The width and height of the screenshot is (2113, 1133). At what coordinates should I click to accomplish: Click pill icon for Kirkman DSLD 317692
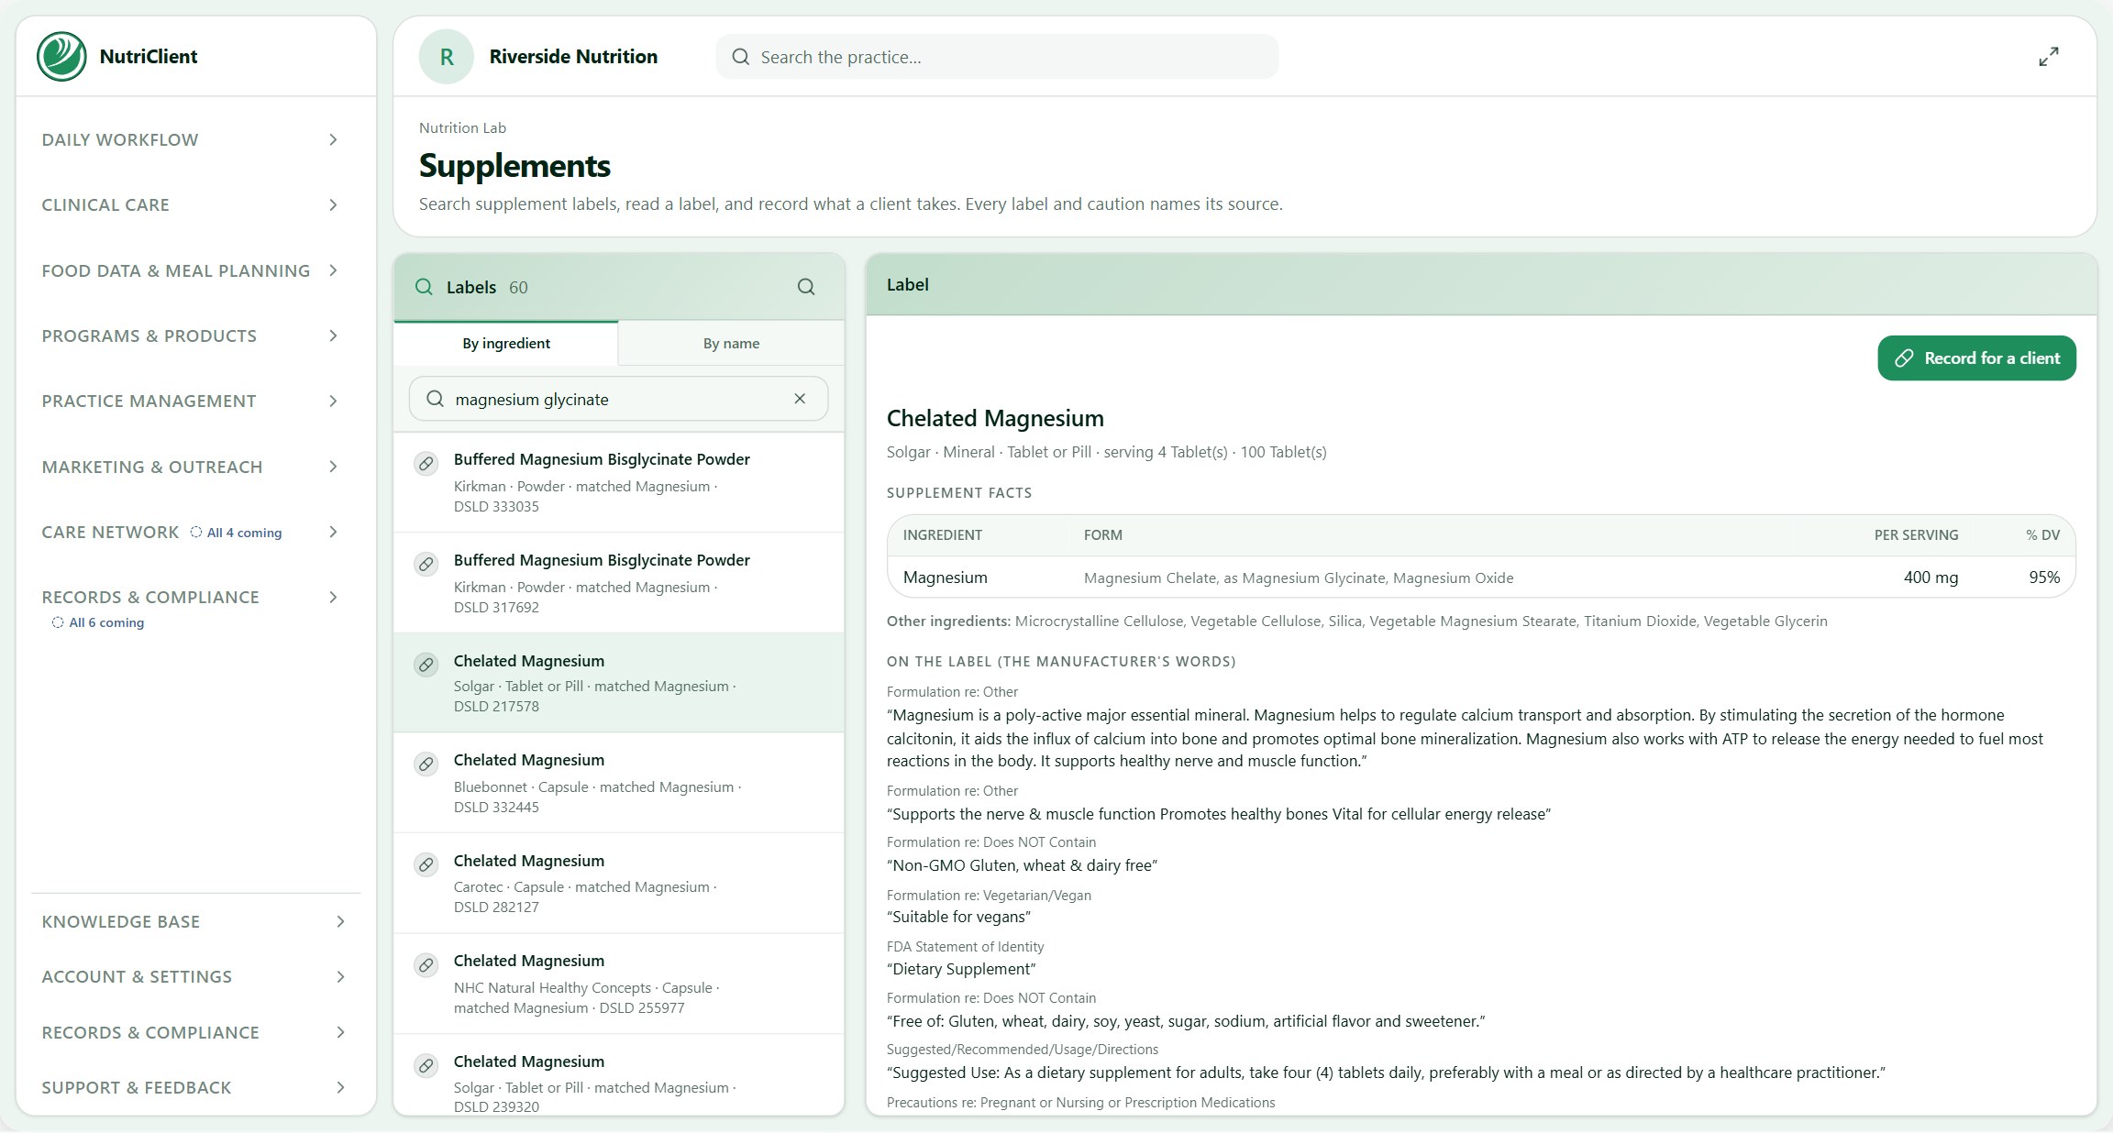(x=426, y=565)
